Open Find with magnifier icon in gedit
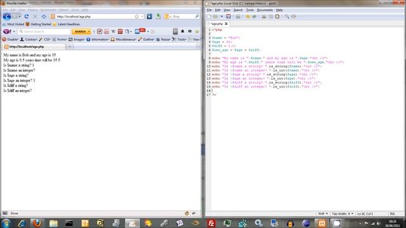The height and width of the screenshot is (228, 406). (287, 16)
